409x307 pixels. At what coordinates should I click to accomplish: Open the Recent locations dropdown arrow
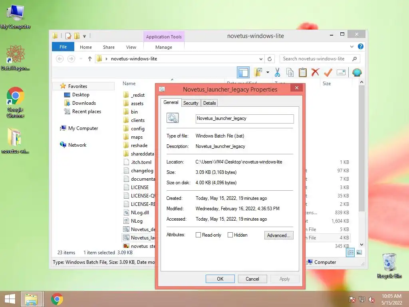(x=81, y=59)
